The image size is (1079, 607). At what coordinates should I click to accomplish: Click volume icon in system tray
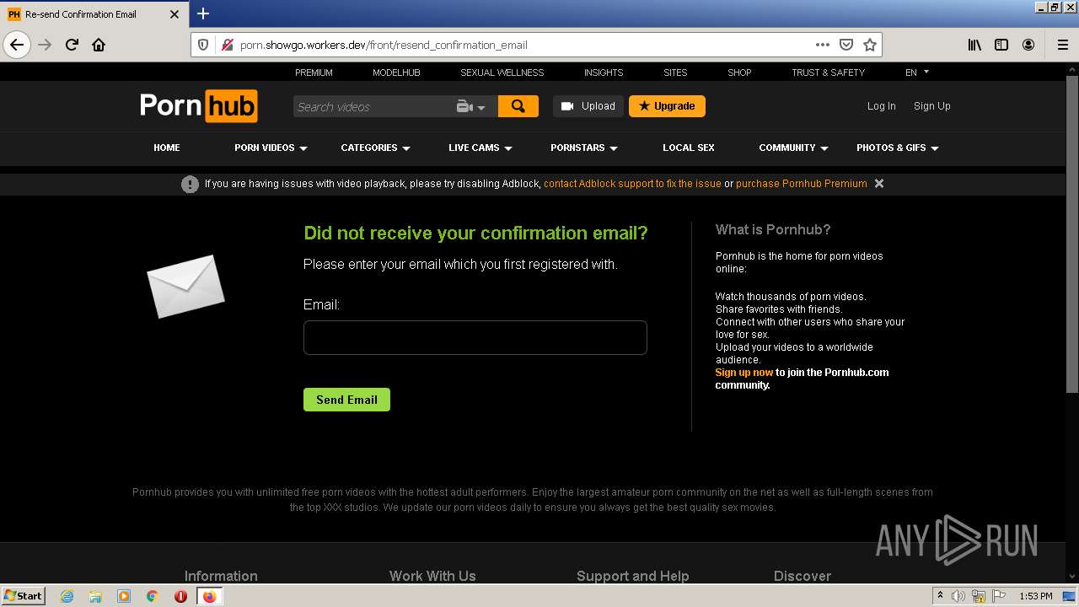958,596
